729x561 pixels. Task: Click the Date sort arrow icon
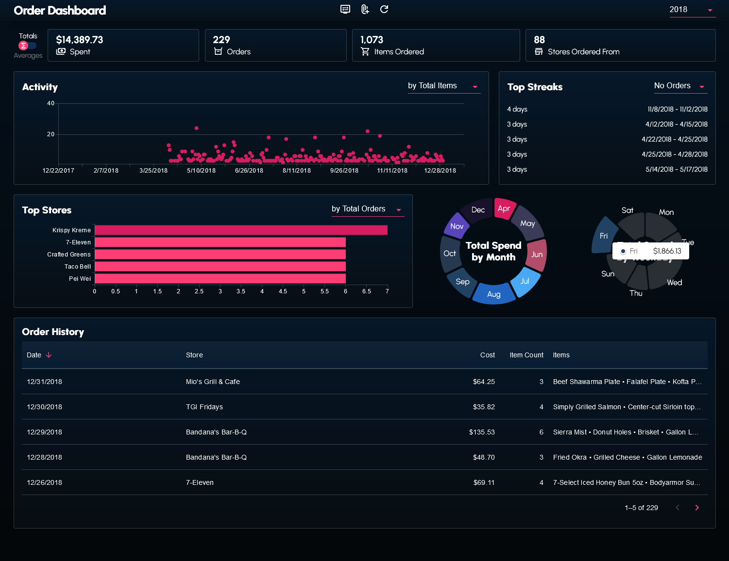[49, 355]
